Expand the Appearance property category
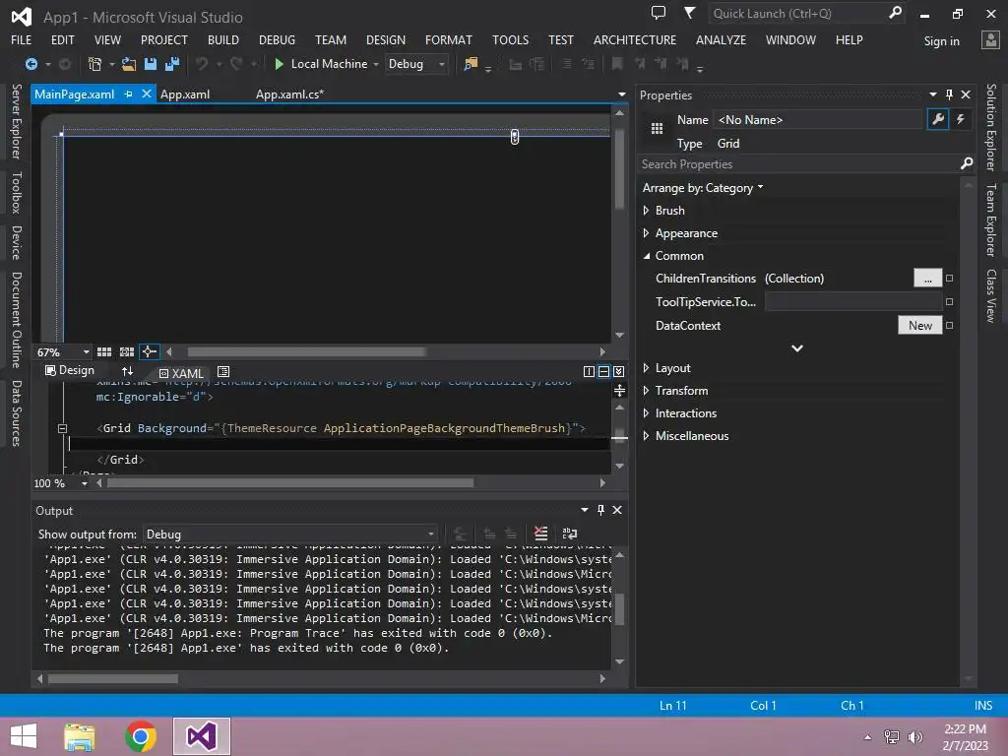This screenshot has height=756, width=1008. [x=646, y=233]
